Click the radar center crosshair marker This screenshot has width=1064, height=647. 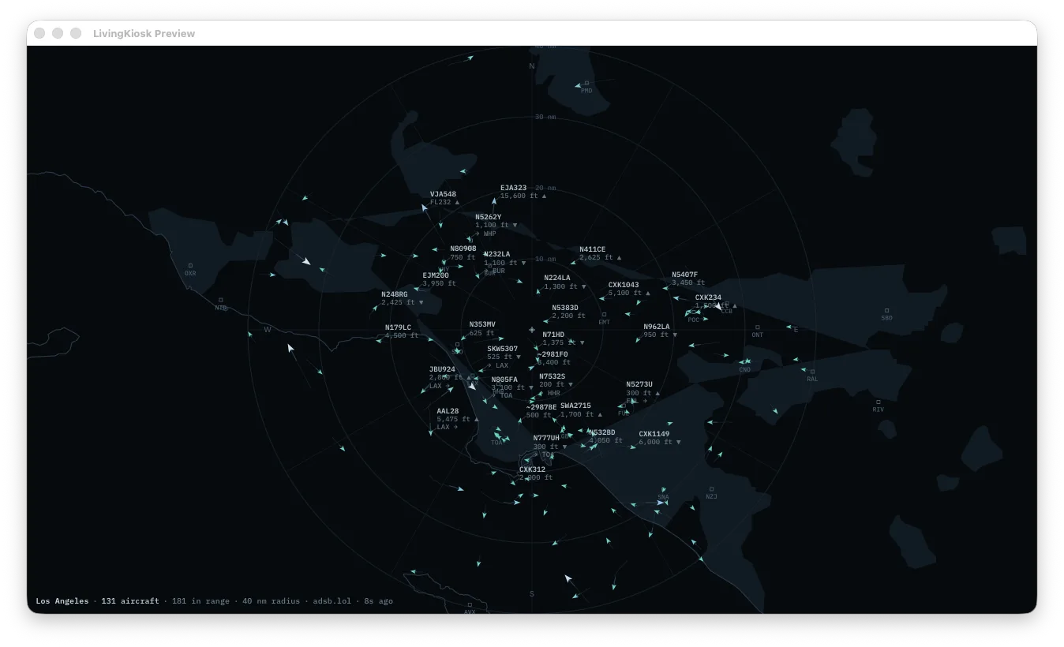(532, 329)
